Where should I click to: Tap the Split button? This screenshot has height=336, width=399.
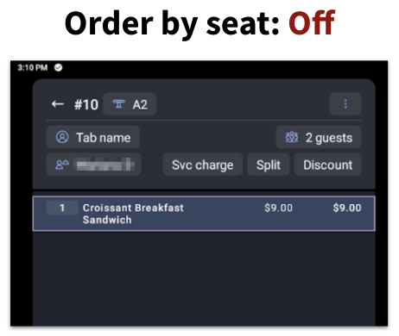[x=269, y=165]
